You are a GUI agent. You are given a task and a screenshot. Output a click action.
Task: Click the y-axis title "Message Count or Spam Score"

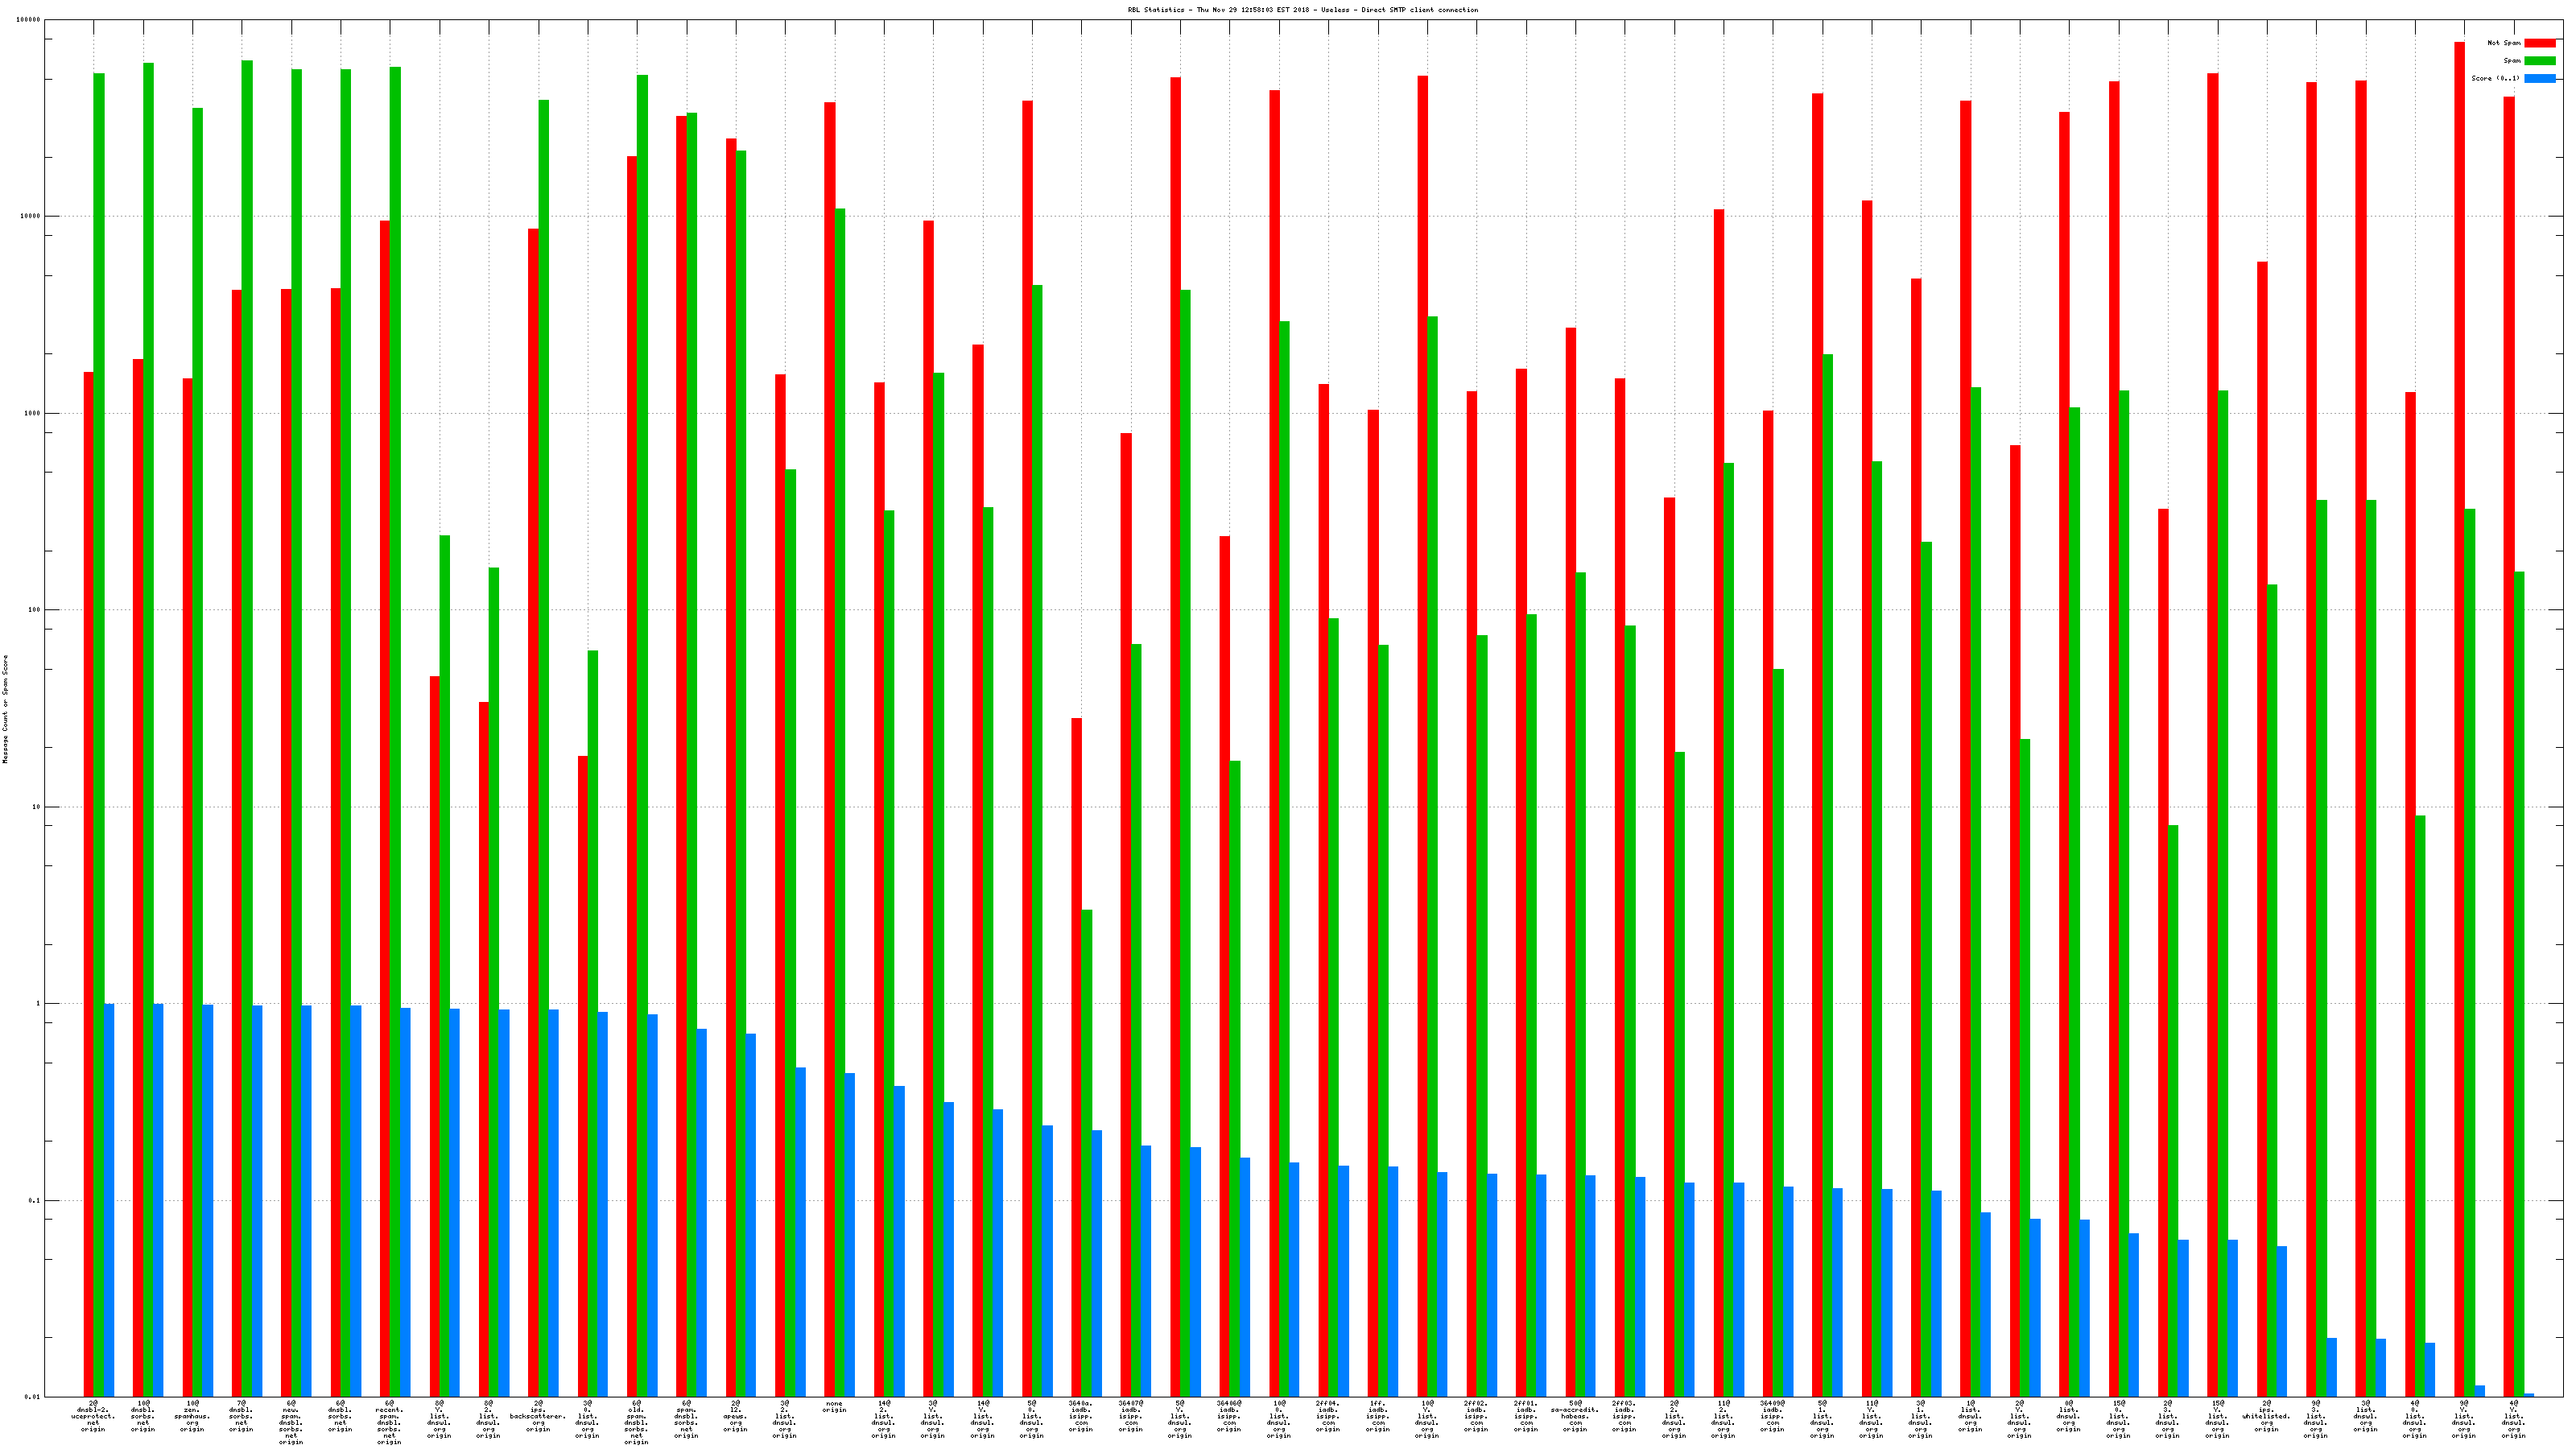[x=5, y=709]
